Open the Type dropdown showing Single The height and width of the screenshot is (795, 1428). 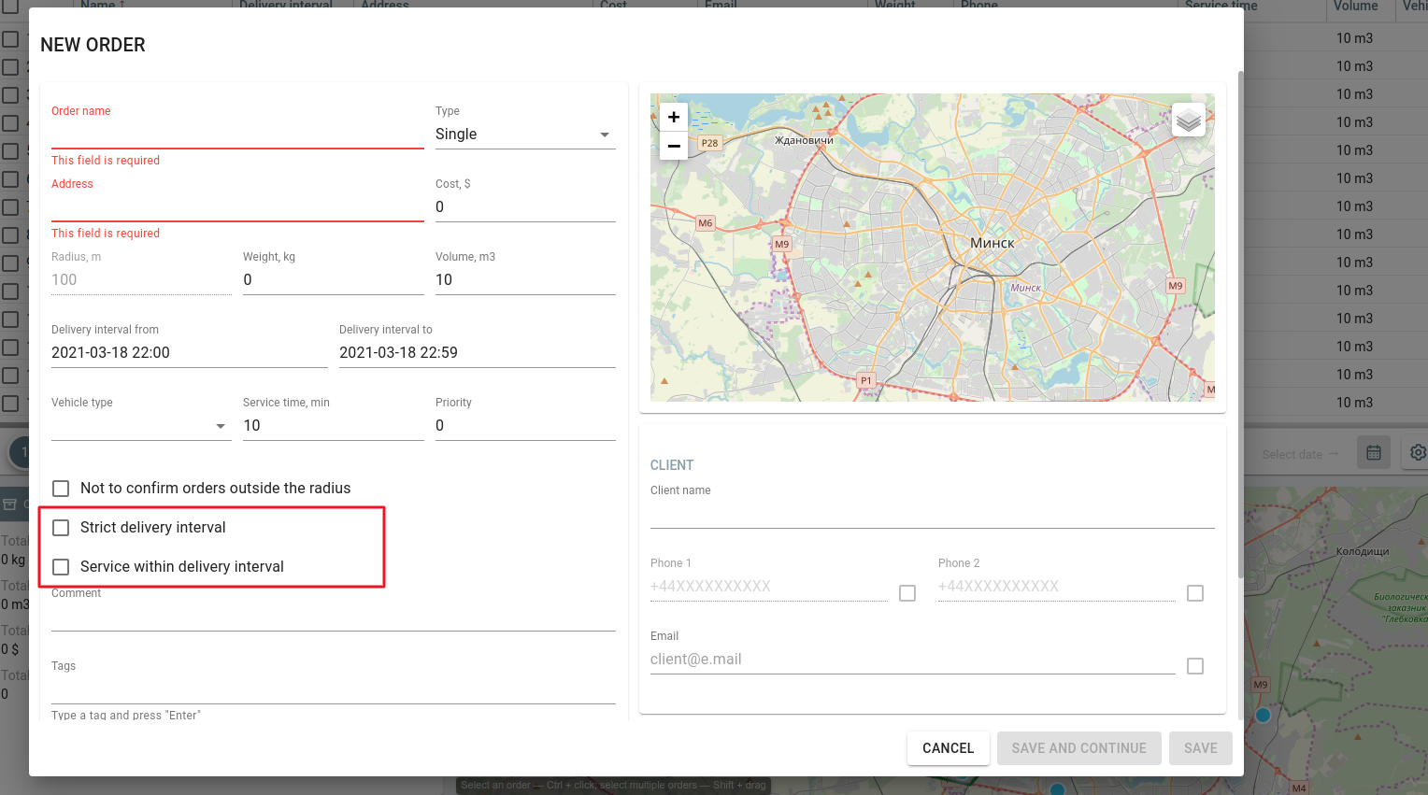tap(524, 135)
